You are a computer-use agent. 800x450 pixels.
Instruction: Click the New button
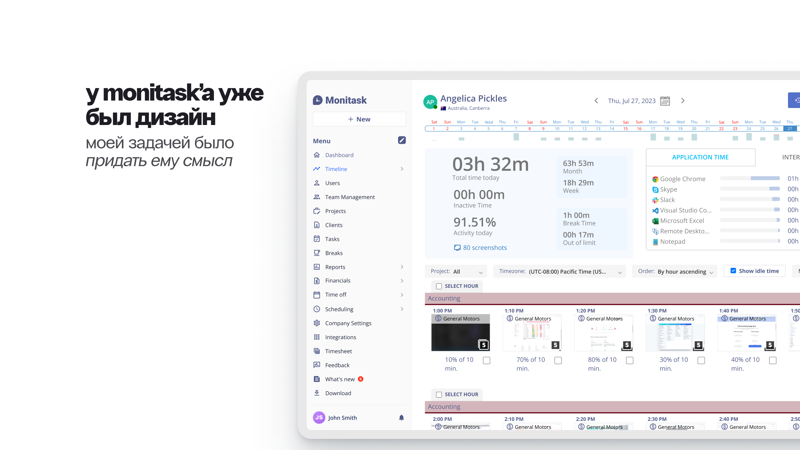[x=359, y=119]
